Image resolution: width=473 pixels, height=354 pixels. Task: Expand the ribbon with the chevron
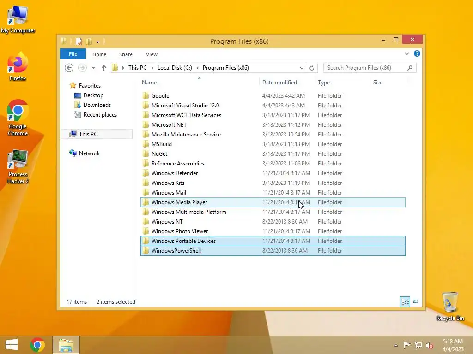click(x=407, y=53)
